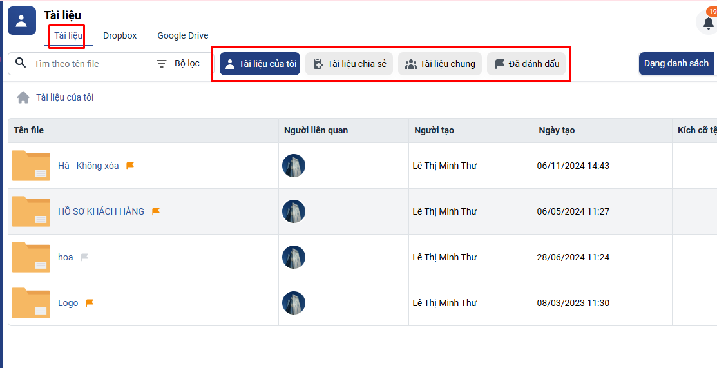717x368 pixels.
Task: Switch to the Dropbox tab
Action: point(120,35)
